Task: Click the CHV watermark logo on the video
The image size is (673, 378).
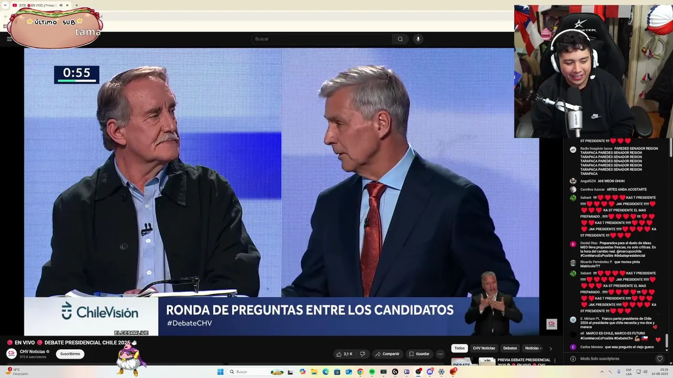Action: tap(552, 324)
